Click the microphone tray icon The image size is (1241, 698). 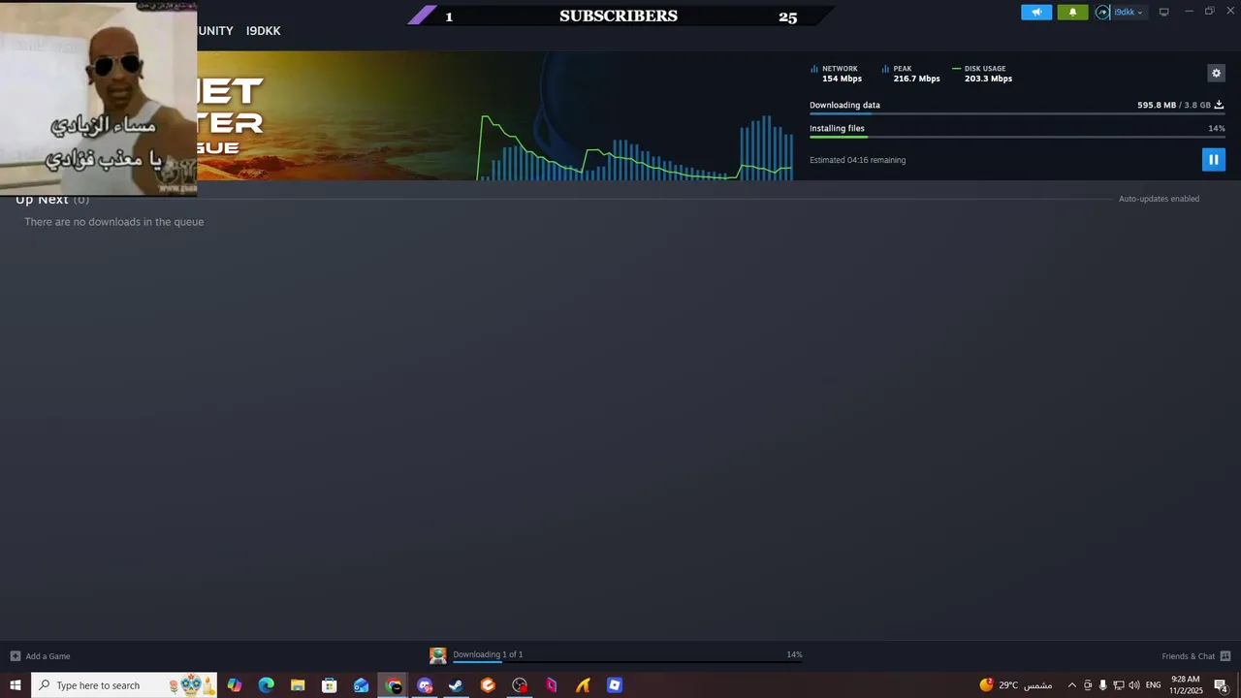(x=1102, y=685)
